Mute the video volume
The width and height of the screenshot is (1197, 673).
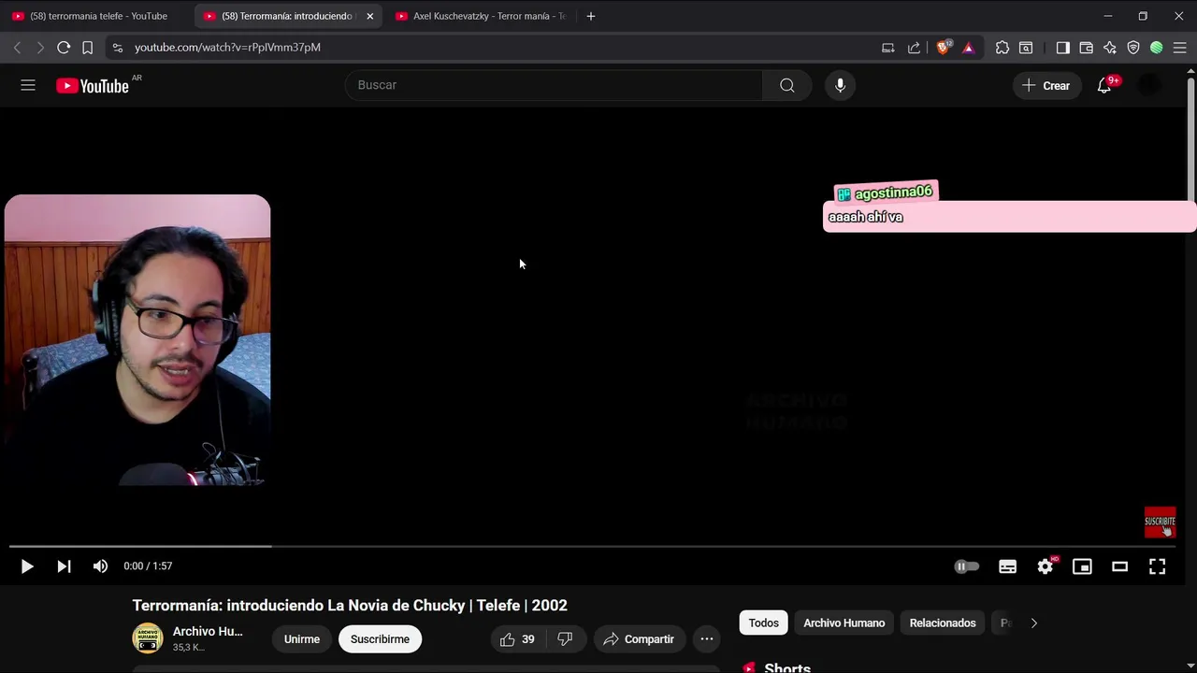coord(100,566)
